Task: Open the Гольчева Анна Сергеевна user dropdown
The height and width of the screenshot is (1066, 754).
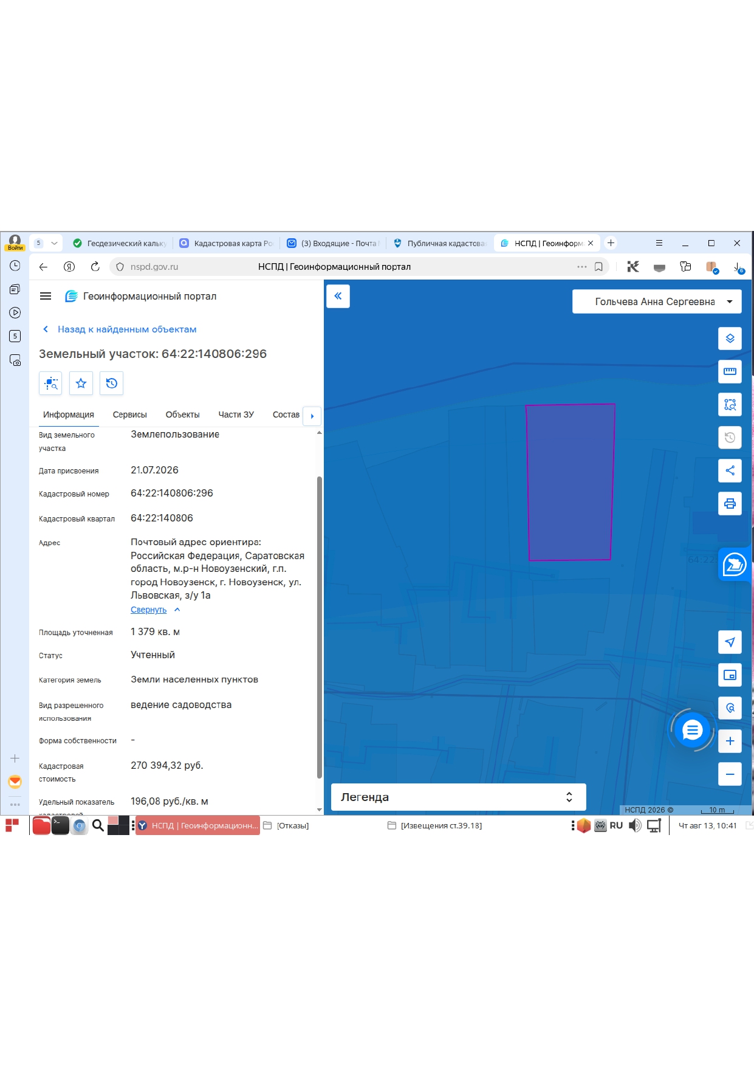Action: tap(657, 301)
